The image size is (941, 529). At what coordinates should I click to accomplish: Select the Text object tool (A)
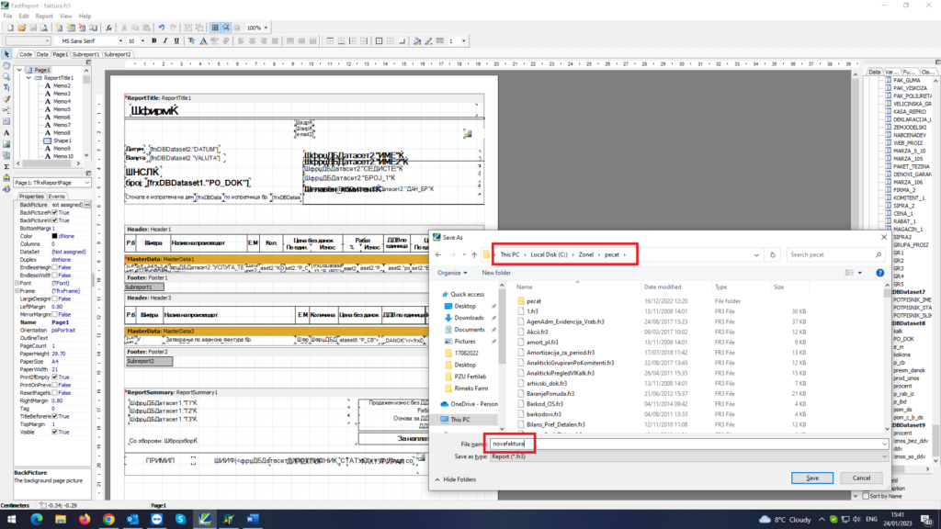[6, 132]
